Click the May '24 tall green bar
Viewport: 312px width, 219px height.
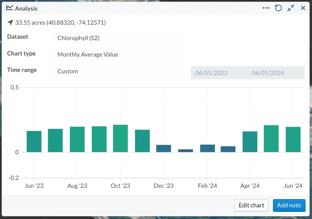(271, 139)
